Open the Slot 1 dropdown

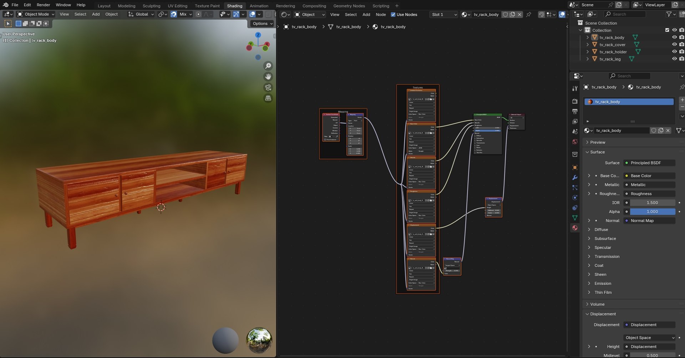click(x=444, y=15)
